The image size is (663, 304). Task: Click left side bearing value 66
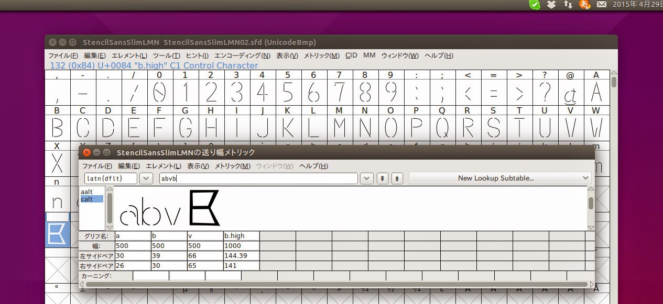[x=205, y=256]
